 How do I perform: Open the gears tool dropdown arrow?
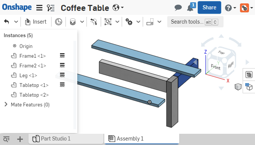coord(138,22)
